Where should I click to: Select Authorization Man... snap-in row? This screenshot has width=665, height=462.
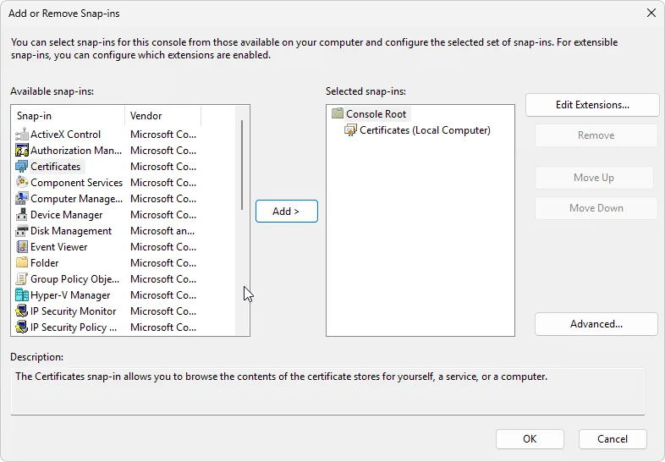pos(76,151)
